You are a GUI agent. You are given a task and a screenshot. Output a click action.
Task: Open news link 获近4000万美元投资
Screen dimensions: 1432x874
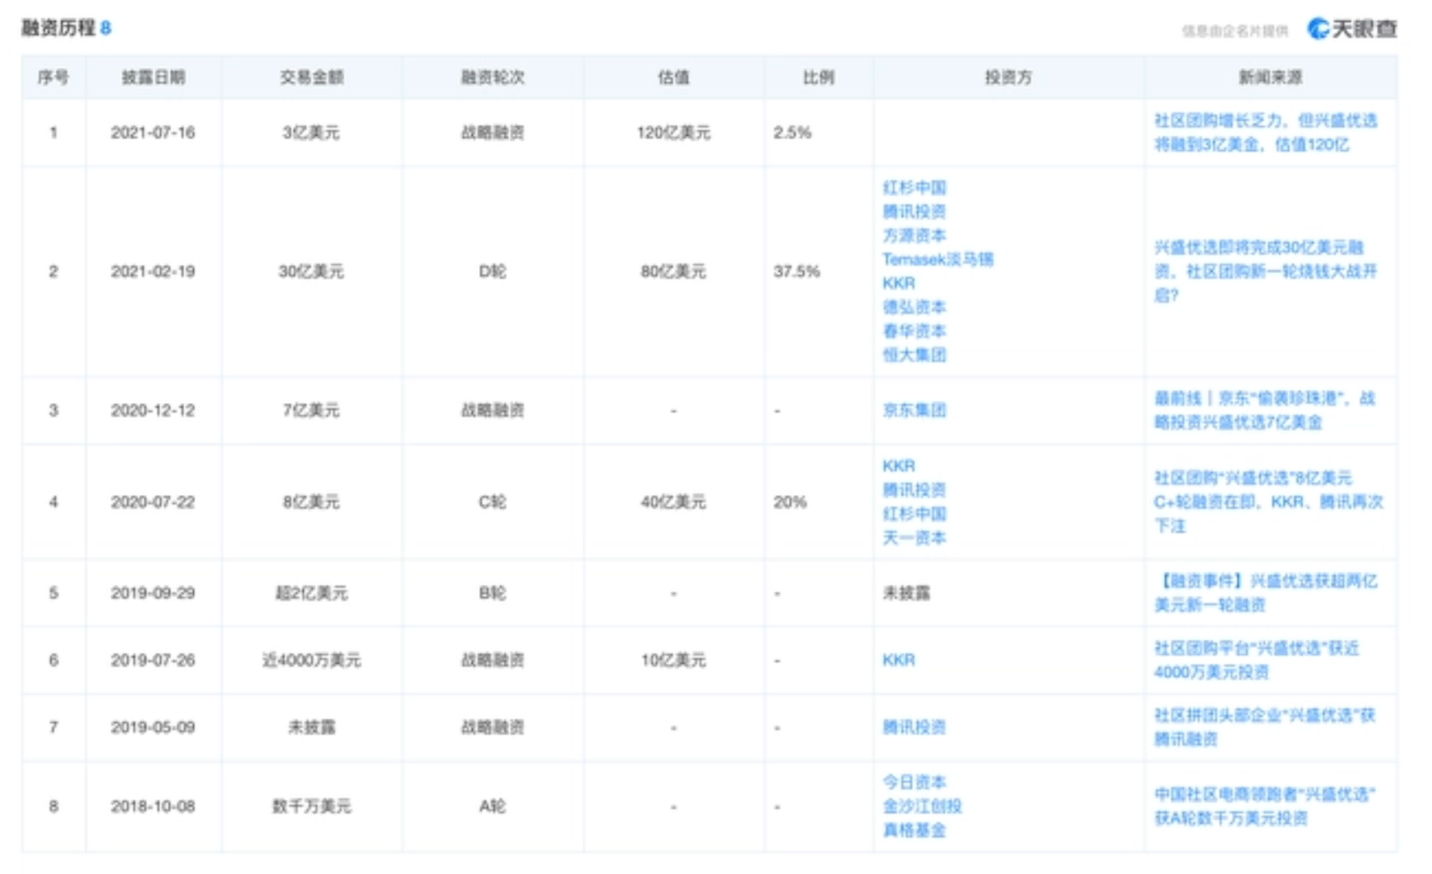pyautogui.click(x=1257, y=660)
